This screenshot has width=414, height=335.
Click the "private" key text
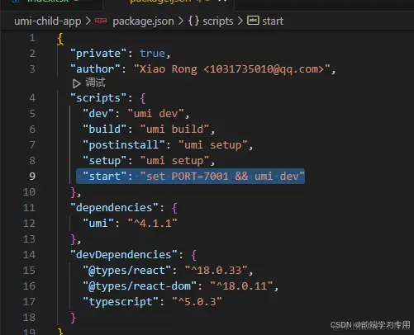98,54
